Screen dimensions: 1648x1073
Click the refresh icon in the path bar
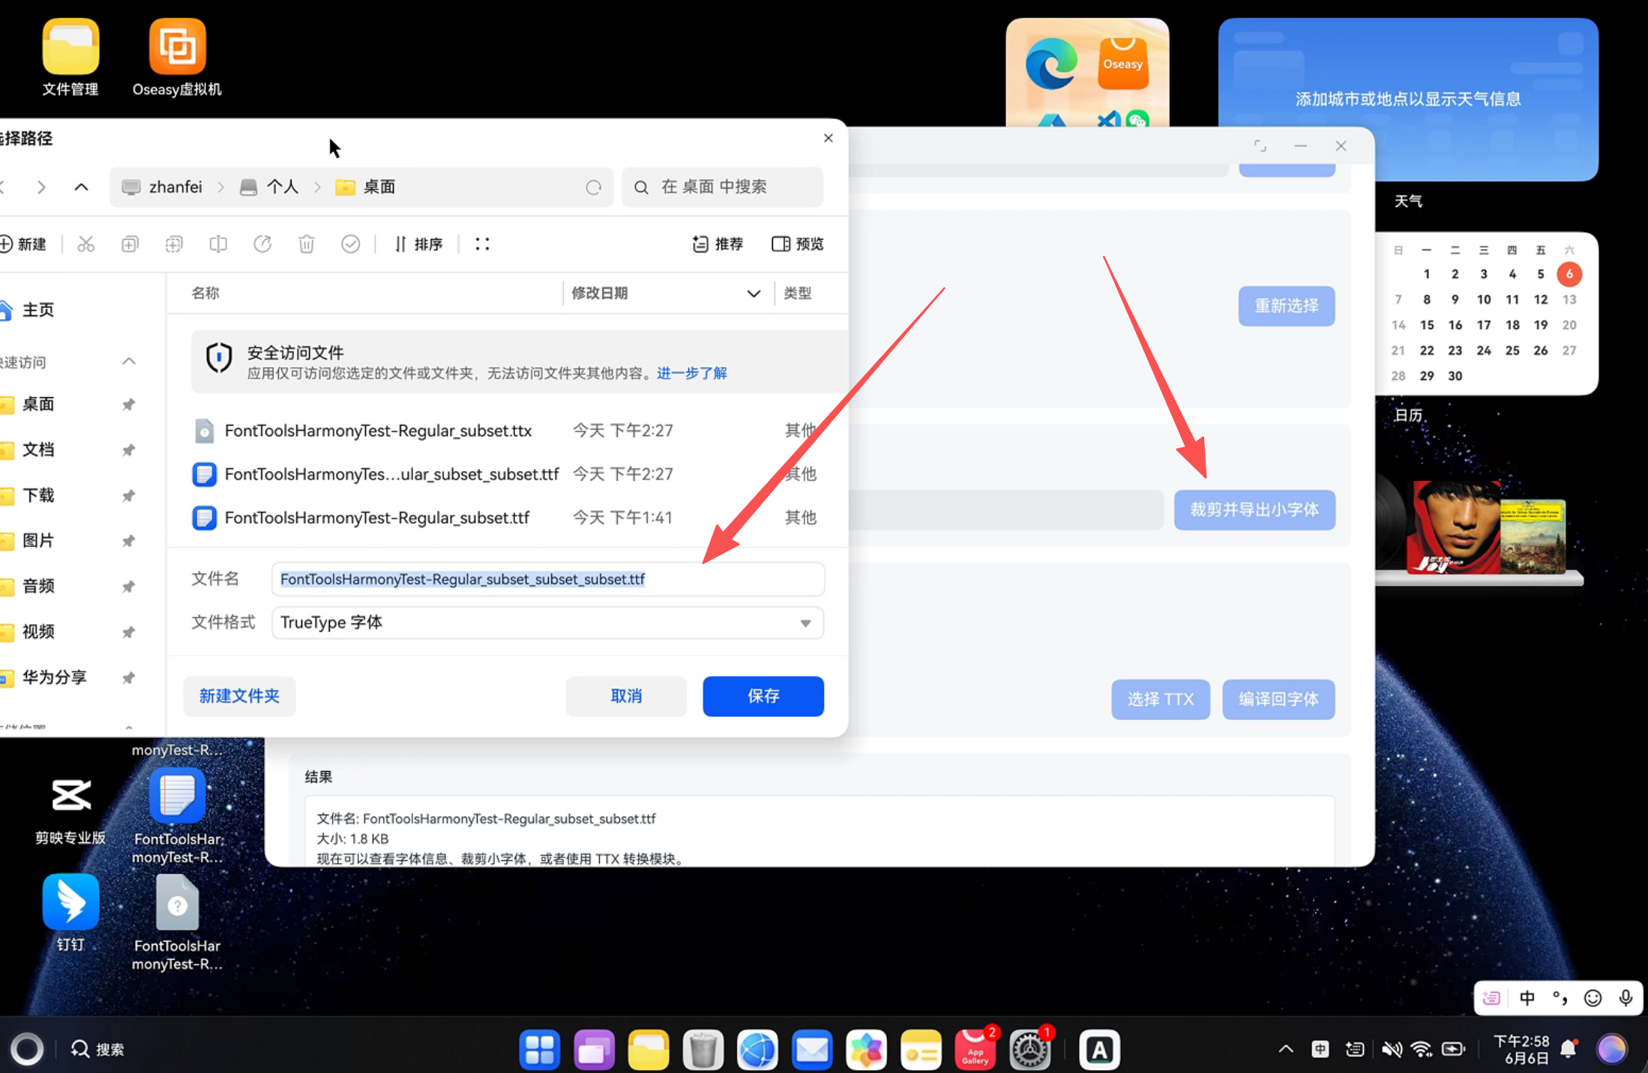(x=594, y=187)
